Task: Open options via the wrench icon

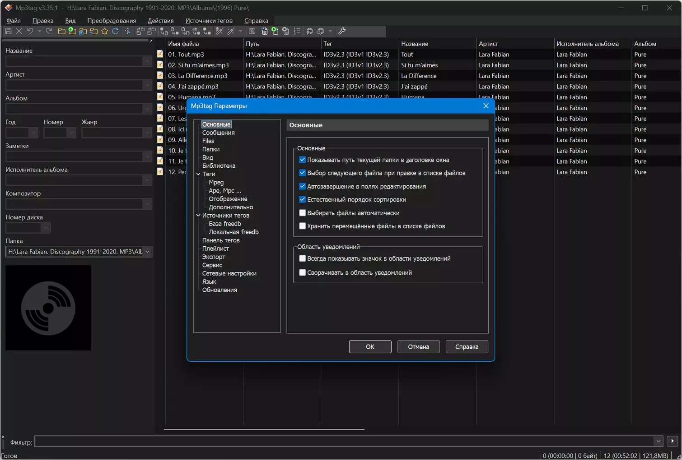Action: click(342, 31)
